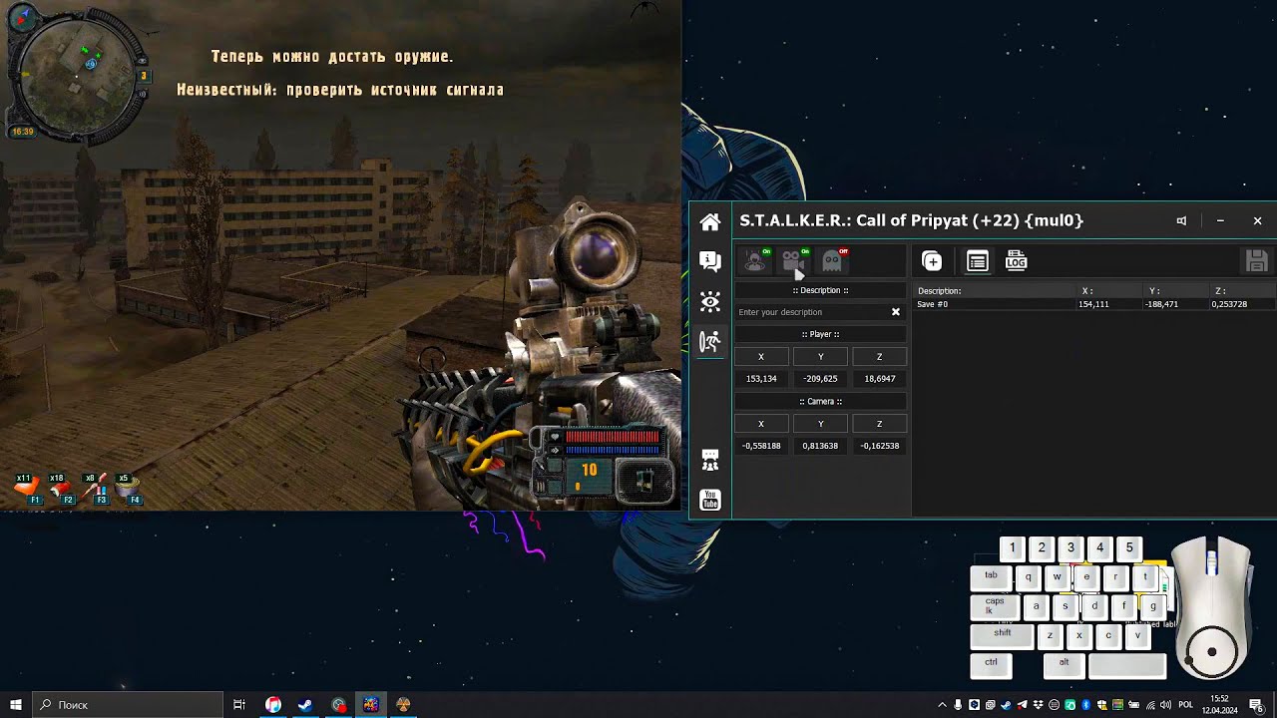Expand the hidden system tray icons chevron

(942, 705)
